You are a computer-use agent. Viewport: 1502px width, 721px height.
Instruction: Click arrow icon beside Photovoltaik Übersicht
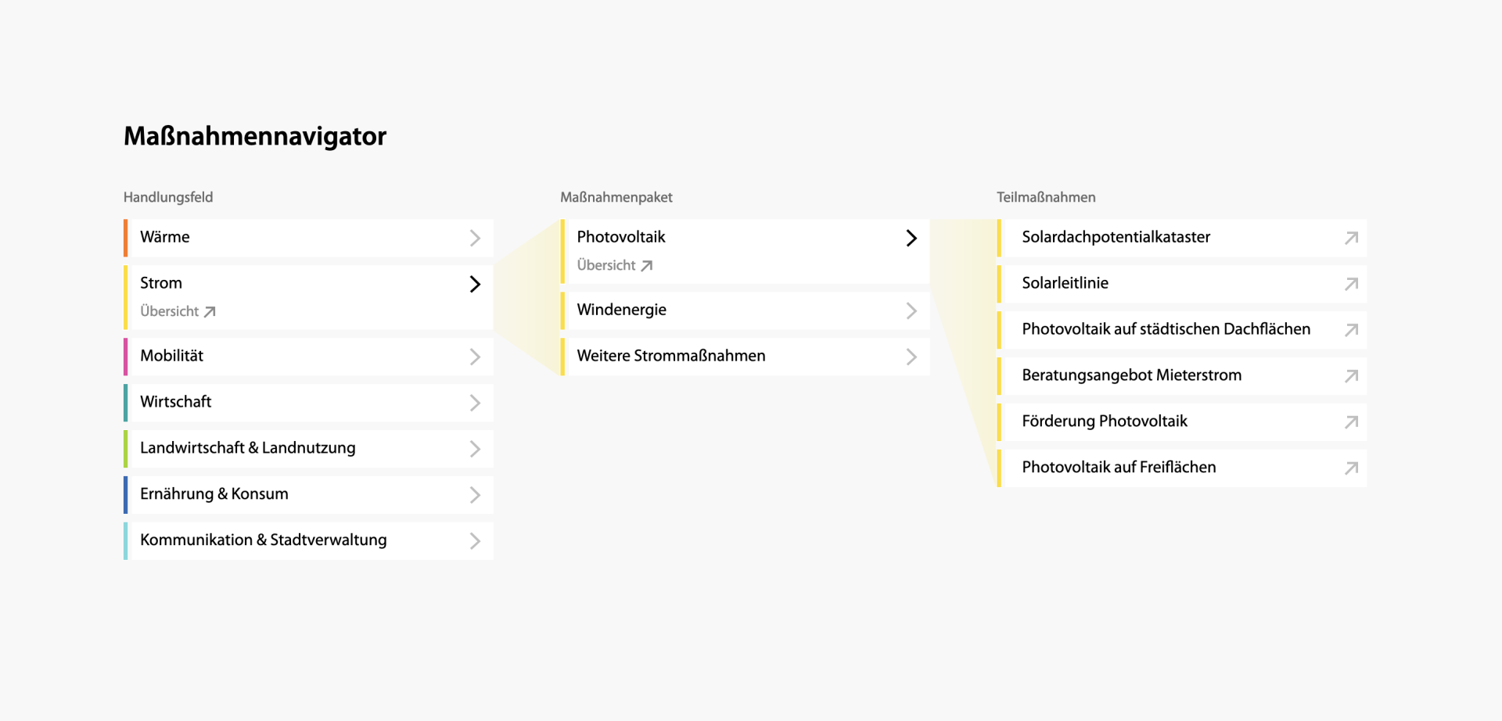pos(647,266)
